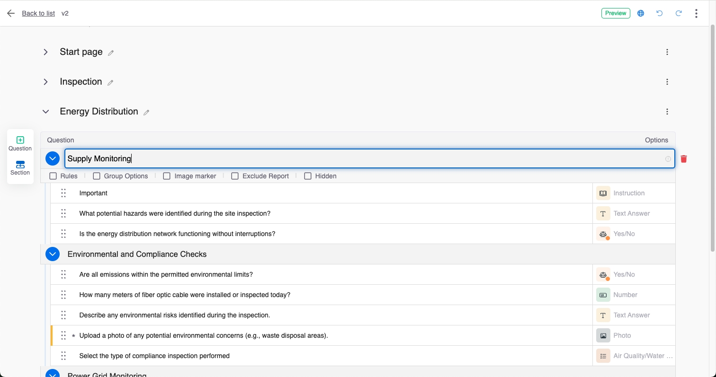The image size is (716, 377).
Task: Follow the Back to list link
Action: [38, 13]
